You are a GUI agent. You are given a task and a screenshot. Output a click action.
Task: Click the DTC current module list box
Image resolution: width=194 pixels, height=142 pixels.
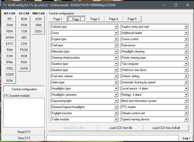coord(24,112)
